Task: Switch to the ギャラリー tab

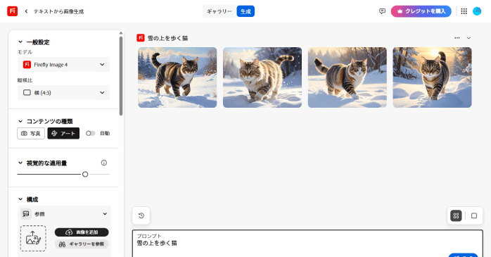Action: click(219, 11)
